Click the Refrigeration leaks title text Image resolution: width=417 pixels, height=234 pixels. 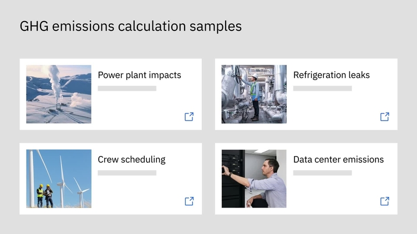[x=331, y=75]
